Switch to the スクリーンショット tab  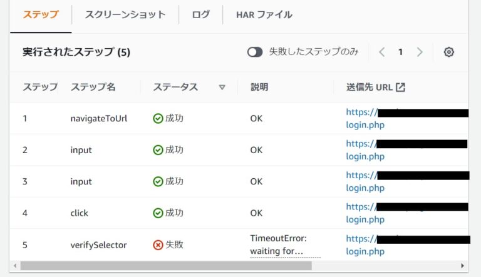pyautogui.click(x=125, y=14)
